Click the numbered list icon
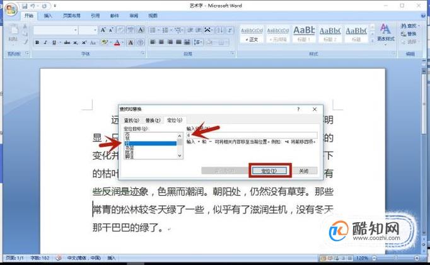The height and width of the screenshot is (265, 430). tap(165, 30)
